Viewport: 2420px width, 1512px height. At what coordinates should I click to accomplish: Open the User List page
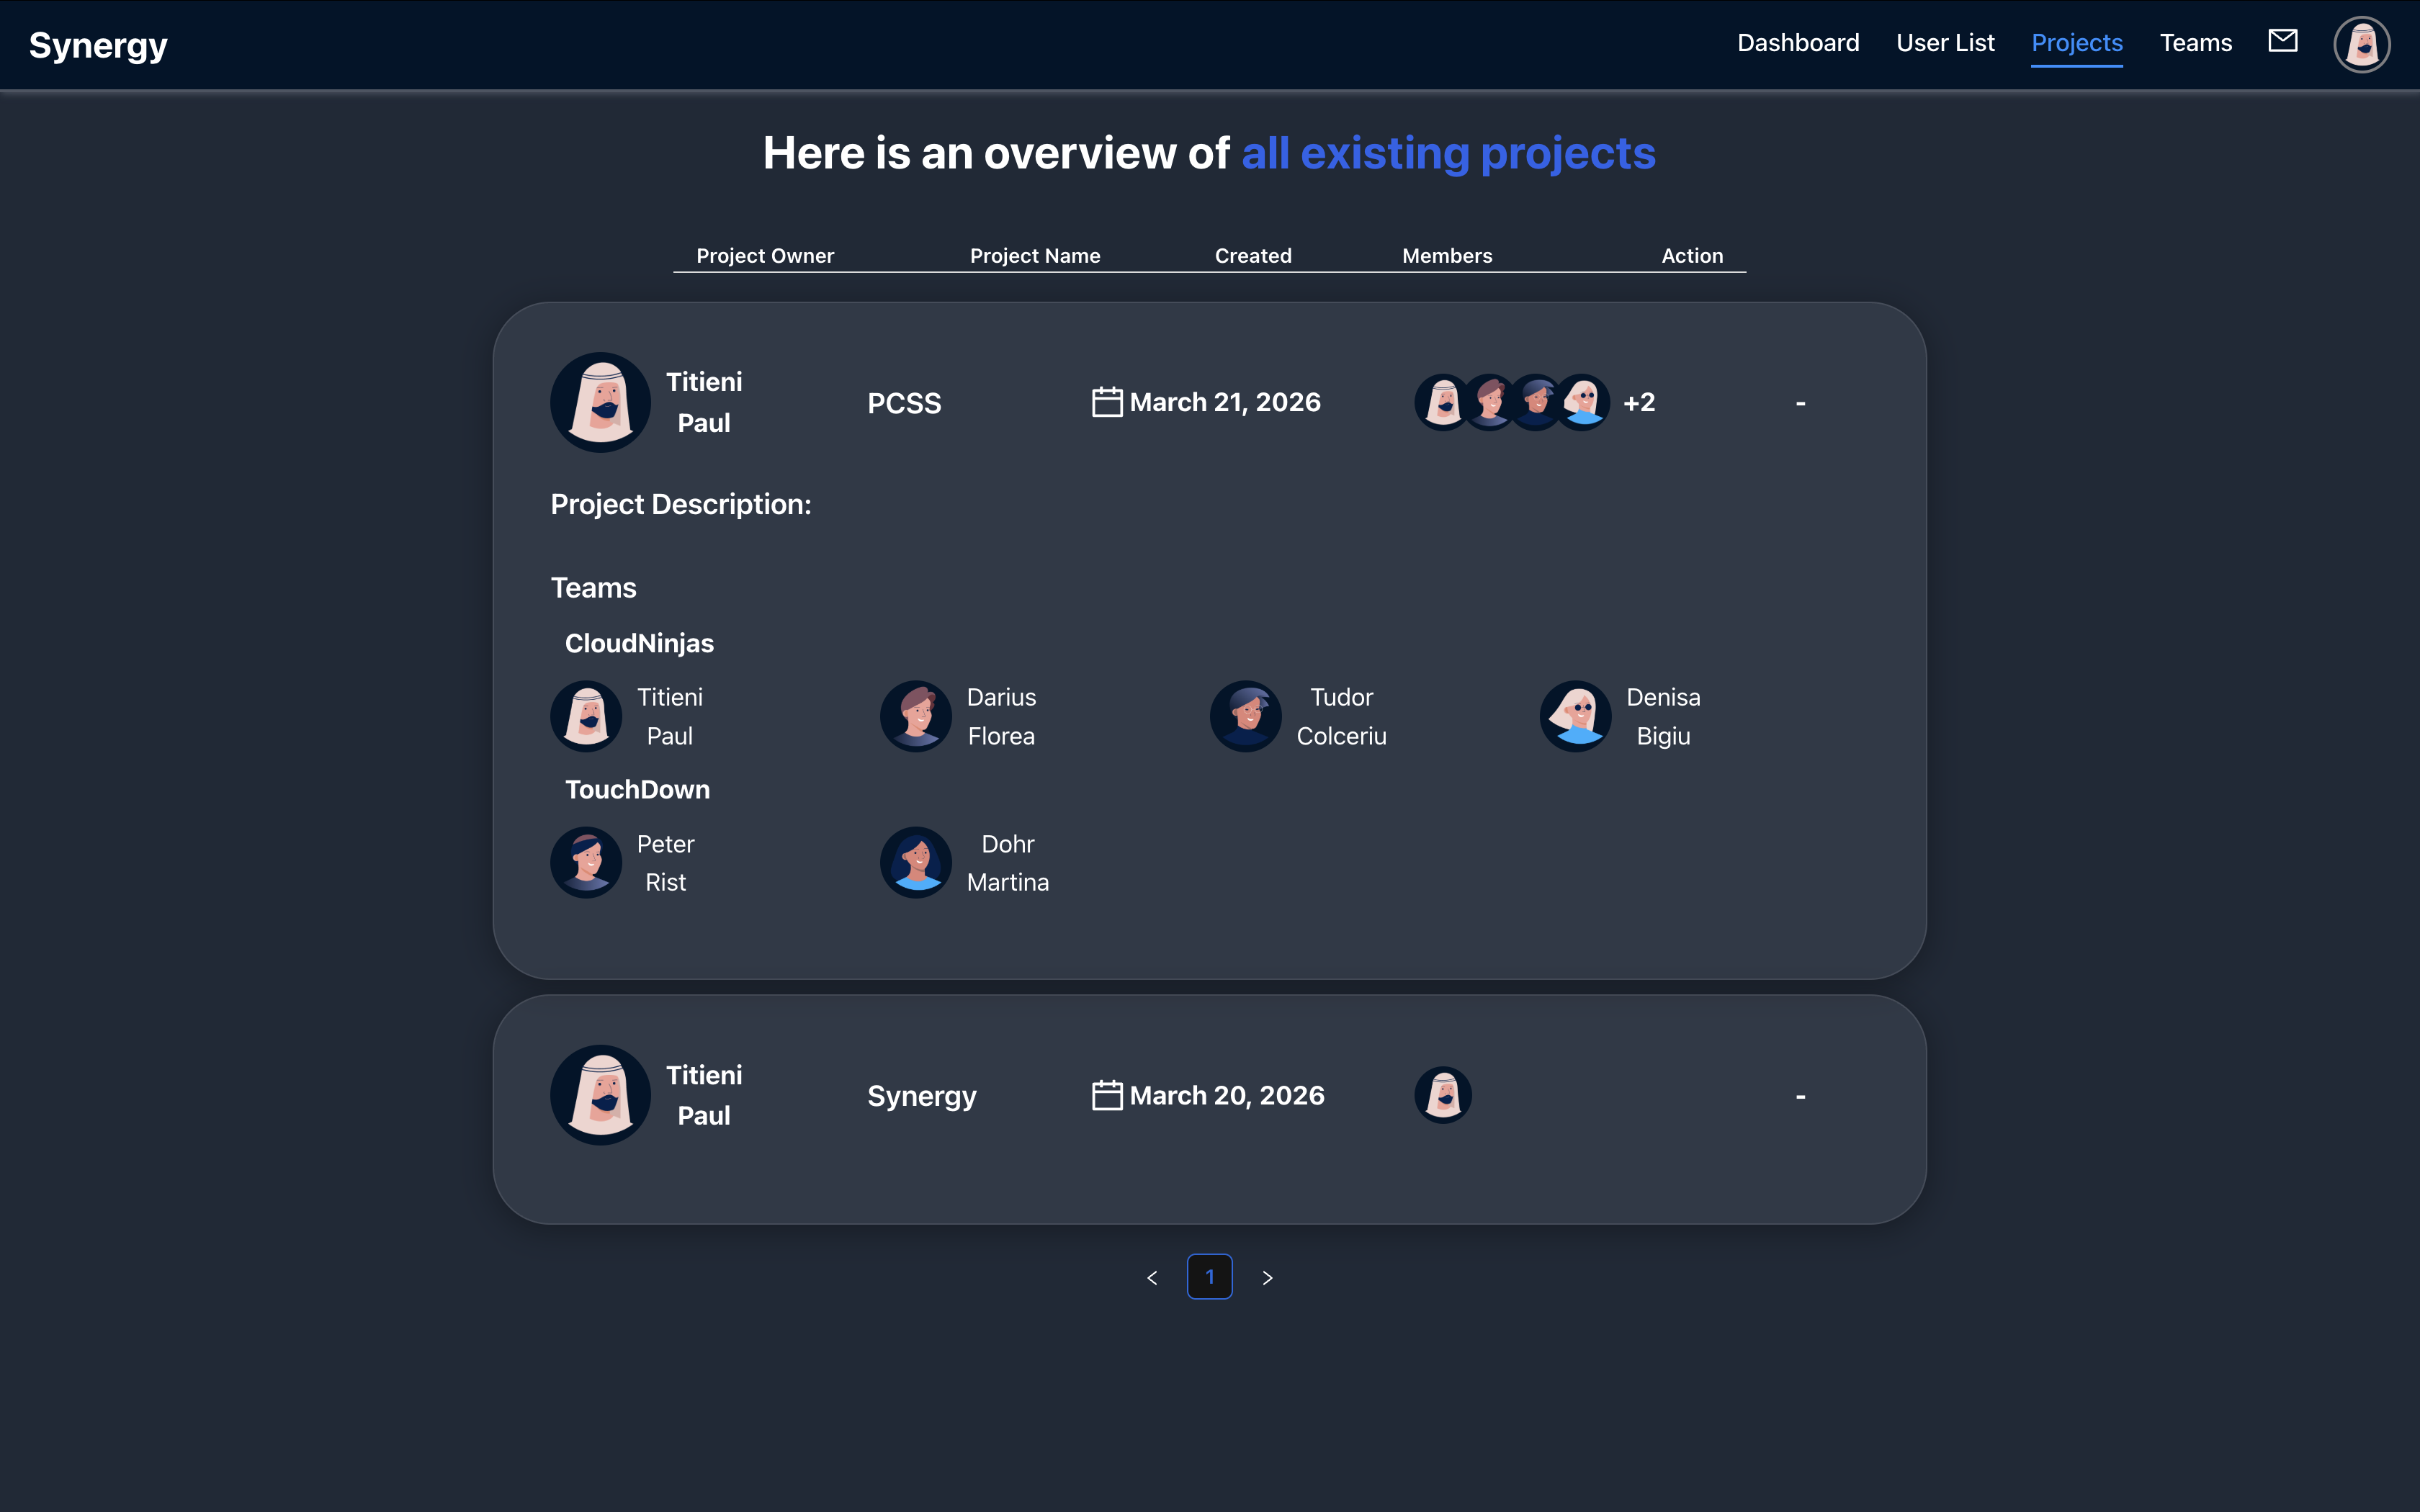[1945, 43]
